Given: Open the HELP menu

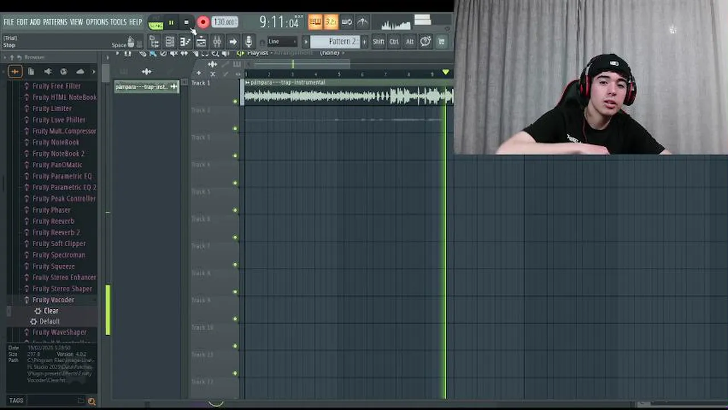Looking at the screenshot, I should [135, 22].
